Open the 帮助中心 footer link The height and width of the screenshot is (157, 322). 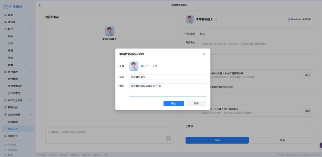[x=97, y=155]
